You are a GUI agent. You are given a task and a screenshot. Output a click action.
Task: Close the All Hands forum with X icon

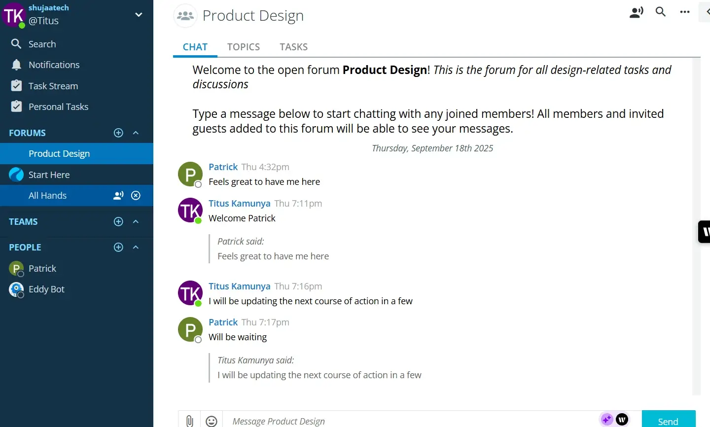[136, 196]
